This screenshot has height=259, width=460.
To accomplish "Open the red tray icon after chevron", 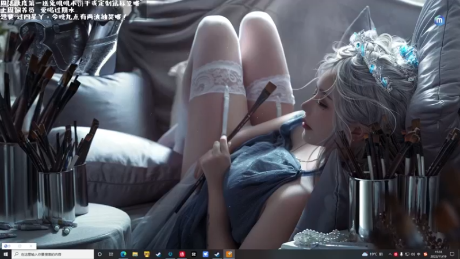I will tap(396, 254).
